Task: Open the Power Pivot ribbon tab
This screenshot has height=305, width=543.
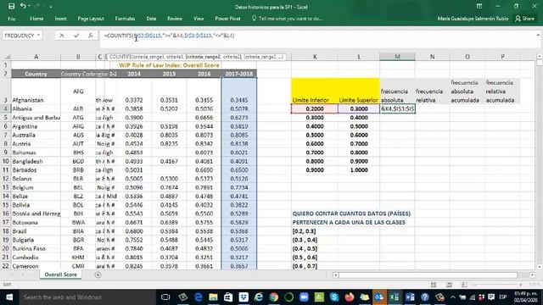Action: point(228,19)
